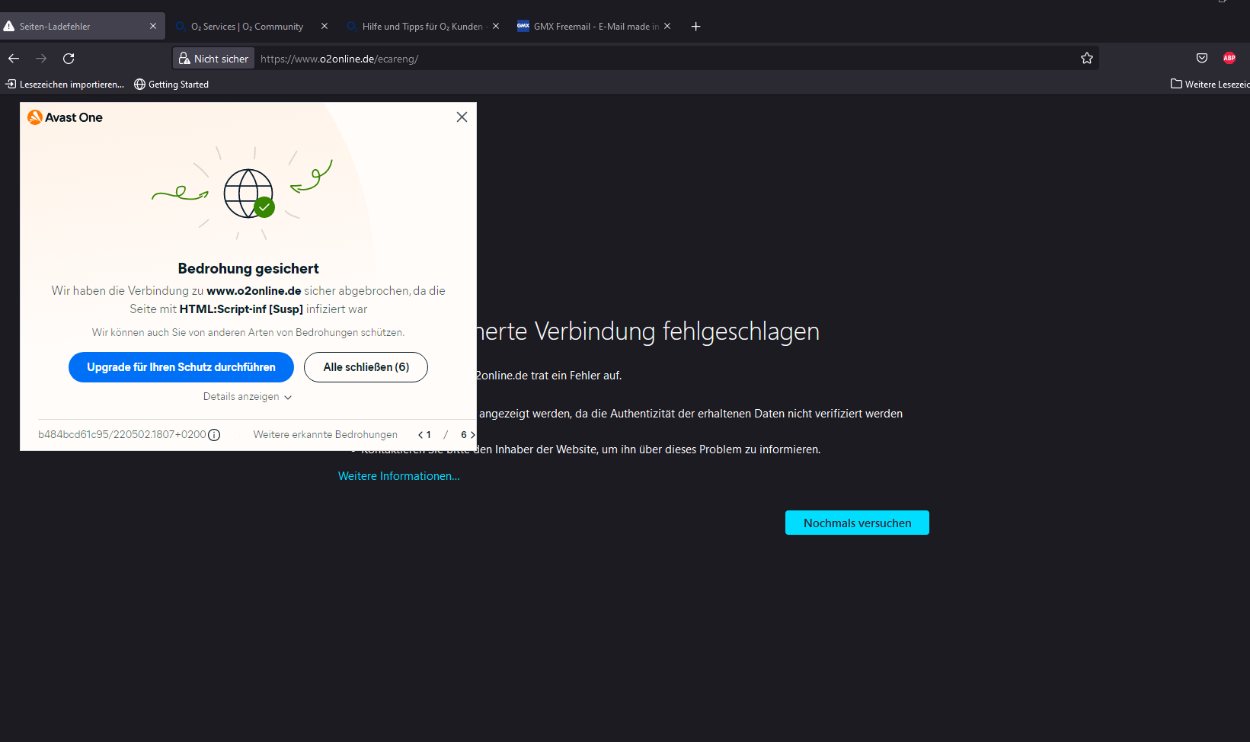1250x742 pixels.
Task: Switch to the Hilfe und Tipps für O2 Kunden tab
Action: 422,26
